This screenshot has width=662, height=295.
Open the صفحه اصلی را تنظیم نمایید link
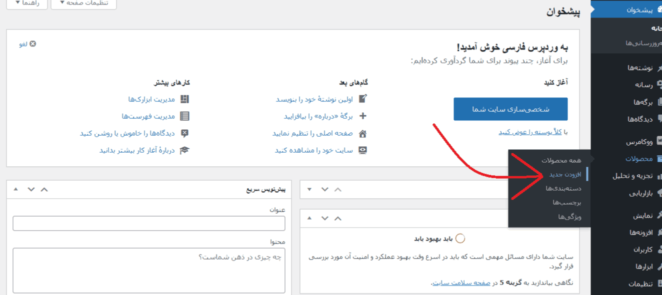312,133
